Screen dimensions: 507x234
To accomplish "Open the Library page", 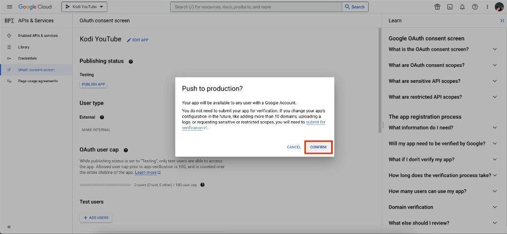I will click(36, 47).
